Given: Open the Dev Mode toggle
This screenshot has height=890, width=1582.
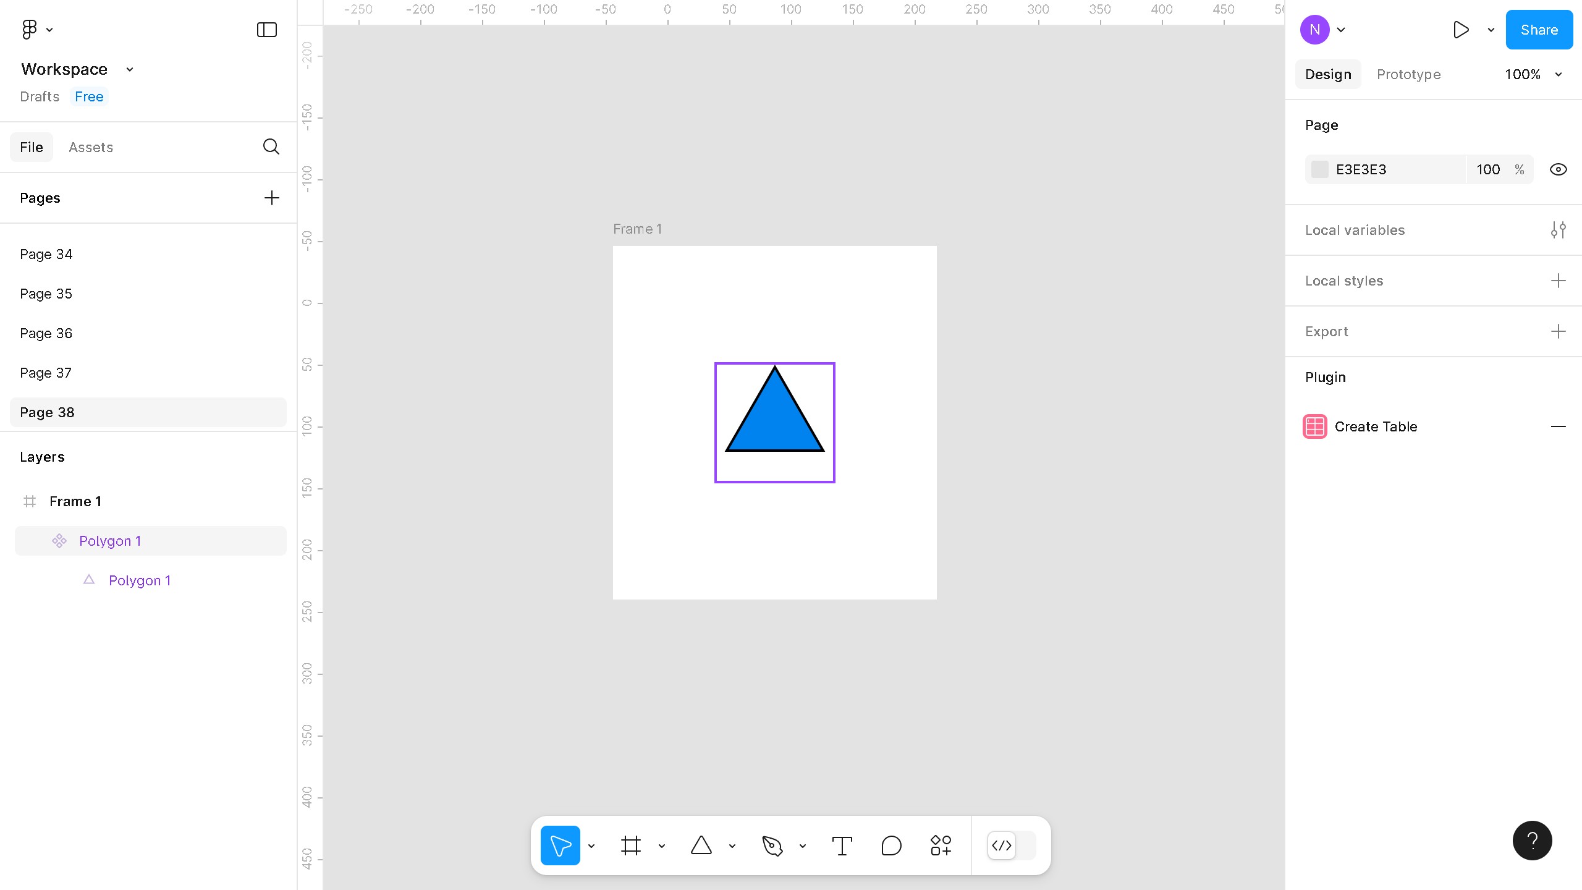Looking at the screenshot, I should [x=1001, y=845].
